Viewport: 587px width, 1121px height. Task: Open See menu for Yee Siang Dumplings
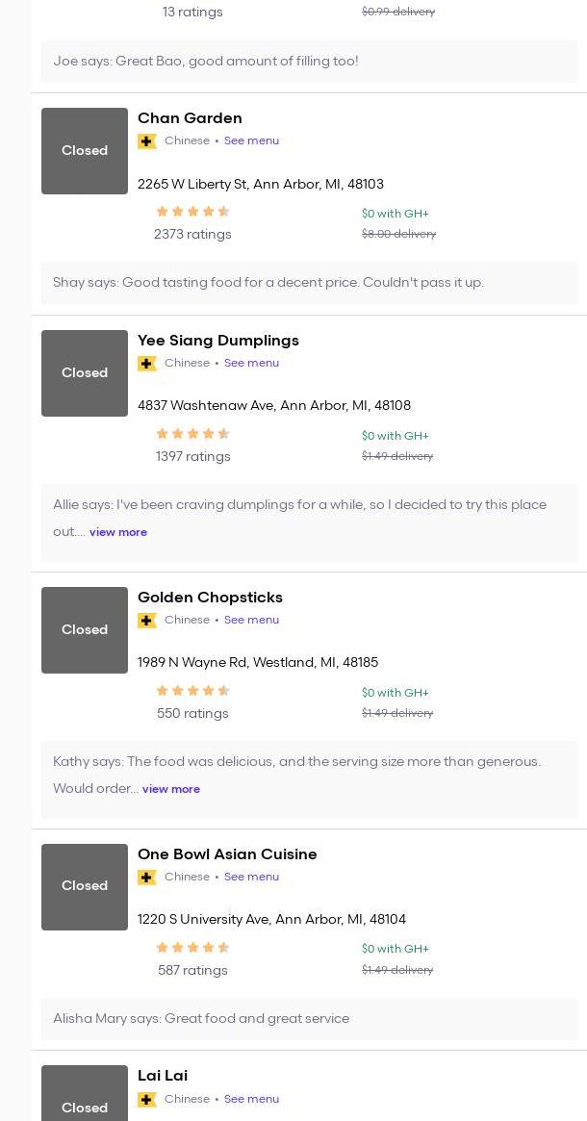tap(251, 363)
